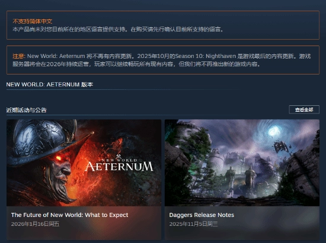Select the Daggers castle landscape thumbnail

(x=242, y=163)
